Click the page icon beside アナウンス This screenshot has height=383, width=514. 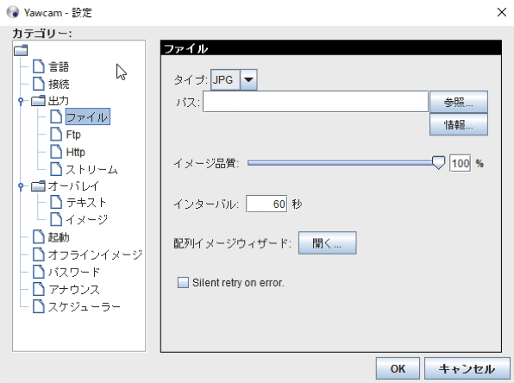[x=38, y=289]
